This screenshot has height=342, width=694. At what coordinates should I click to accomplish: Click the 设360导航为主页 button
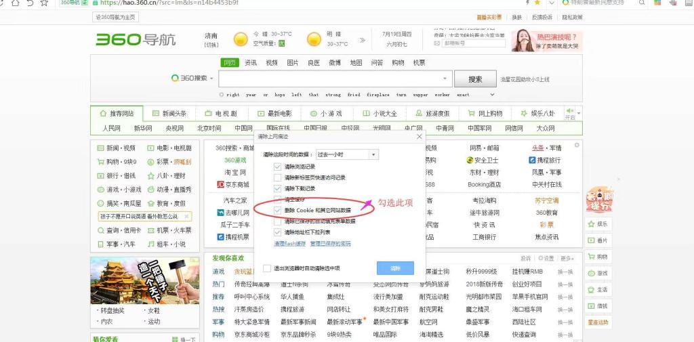[x=115, y=17]
